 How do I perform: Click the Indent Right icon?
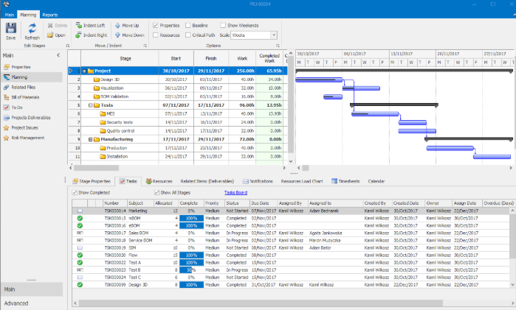[x=78, y=35]
